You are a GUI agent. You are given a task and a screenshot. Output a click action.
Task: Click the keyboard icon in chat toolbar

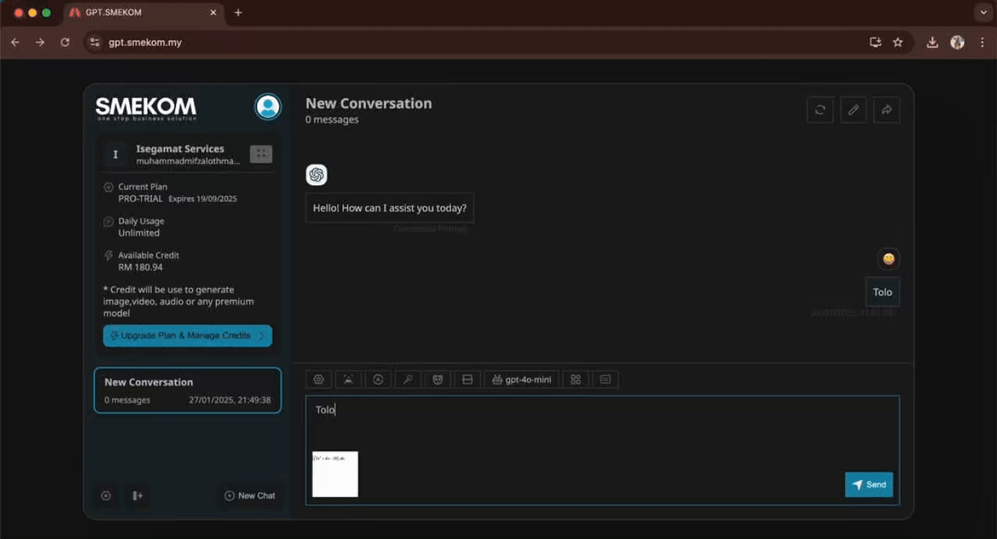click(x=605, y=379)
